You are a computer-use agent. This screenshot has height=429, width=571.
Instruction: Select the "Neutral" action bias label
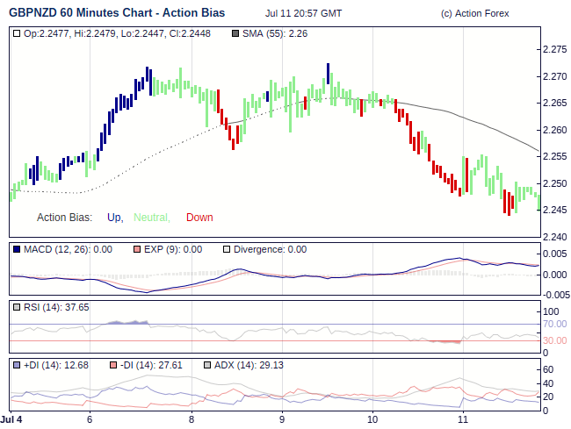154,218
